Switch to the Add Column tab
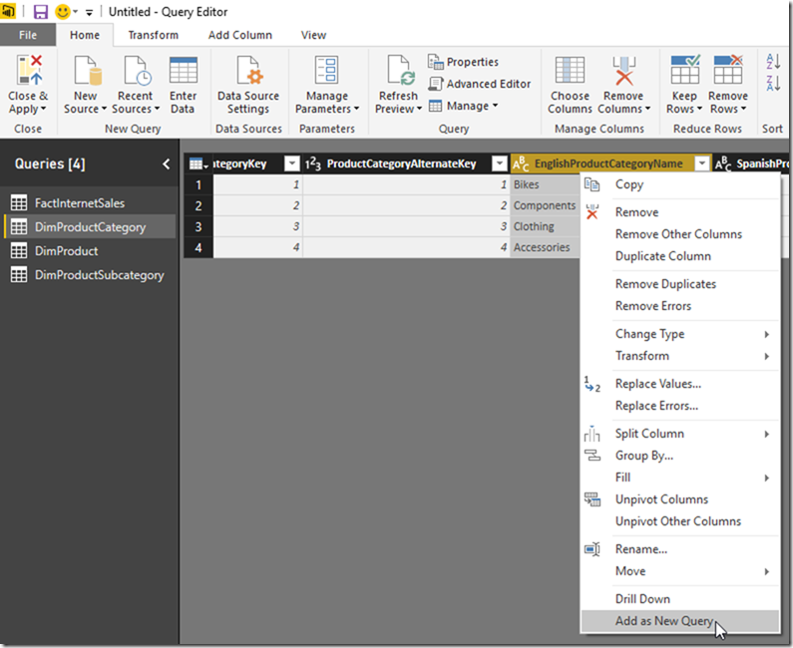Image resolution: width=793 pixels, height=648 pixels. coord(240,35)
